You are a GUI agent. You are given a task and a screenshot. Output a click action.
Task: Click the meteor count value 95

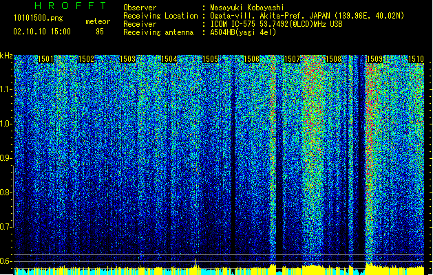pyautogui.click(x=100, y=32)
